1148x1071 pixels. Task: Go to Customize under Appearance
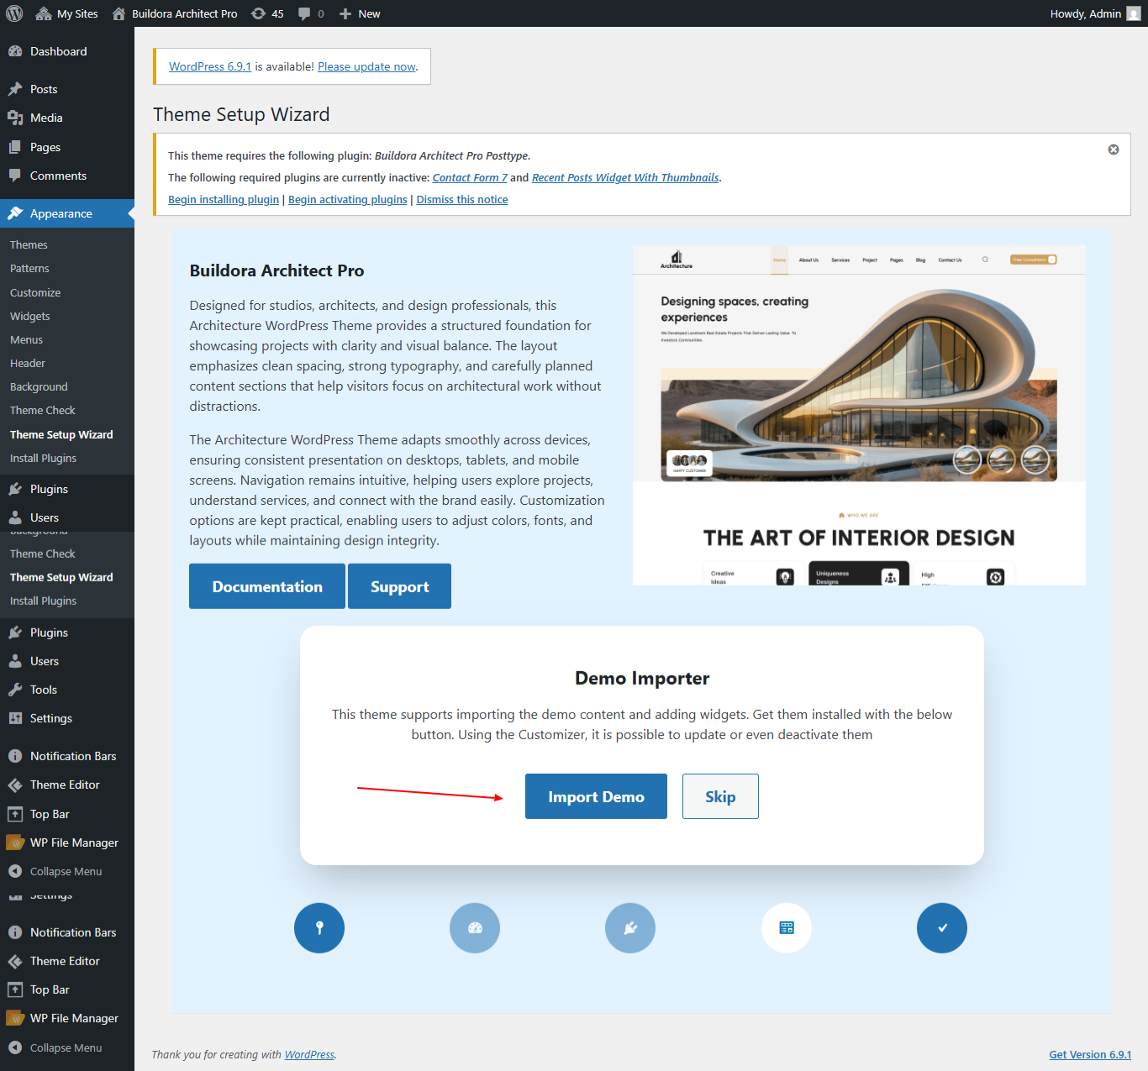35,292
